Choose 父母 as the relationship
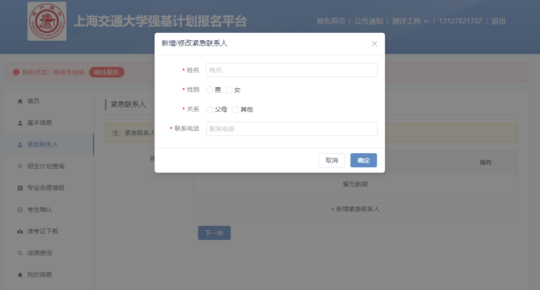Image resolution: width=540 pixels, height=290 pixels. 210,110
